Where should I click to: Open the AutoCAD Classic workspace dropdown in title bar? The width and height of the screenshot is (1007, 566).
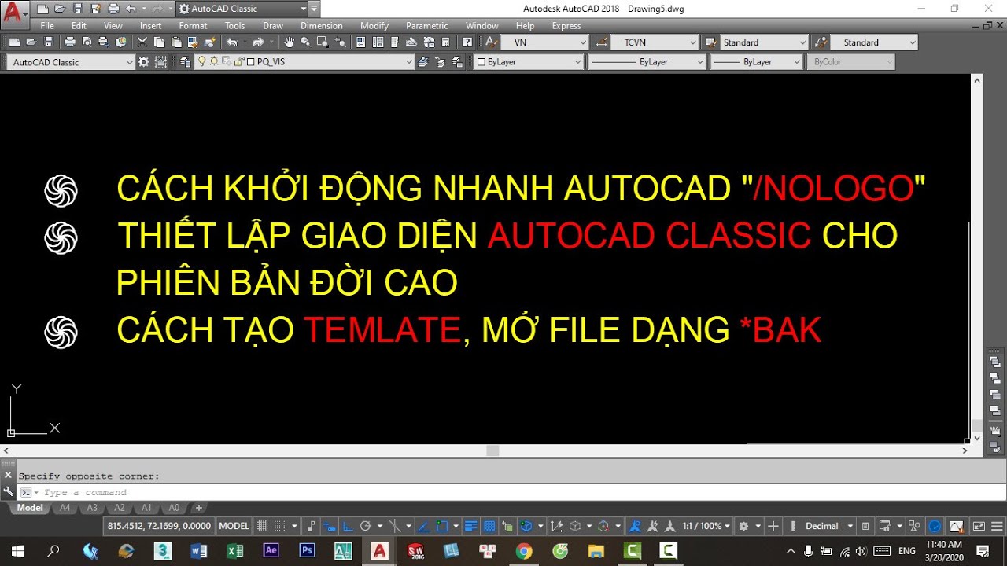pyautogui.click(x=242, y=9)
